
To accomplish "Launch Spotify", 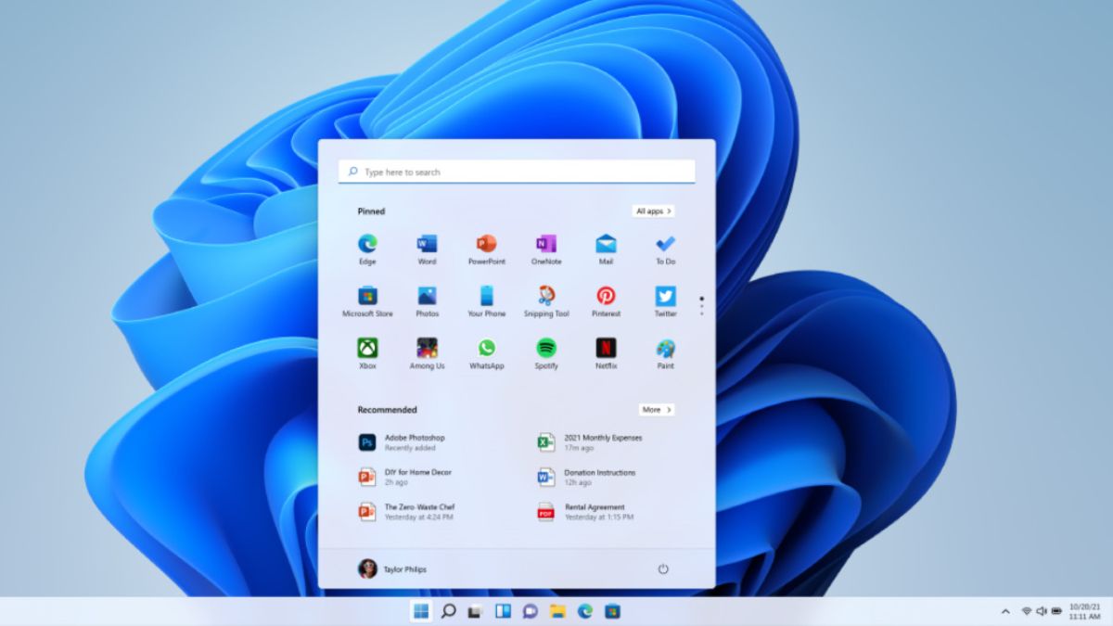I will 546,353.
